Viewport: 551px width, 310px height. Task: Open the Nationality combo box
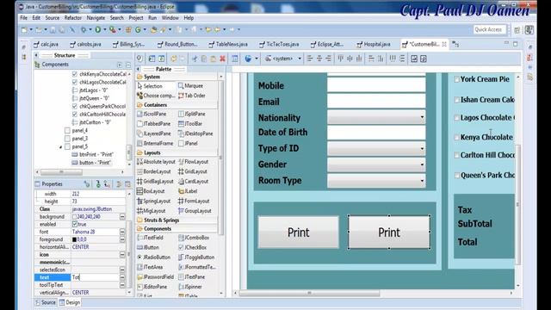[x=376, y=117]
